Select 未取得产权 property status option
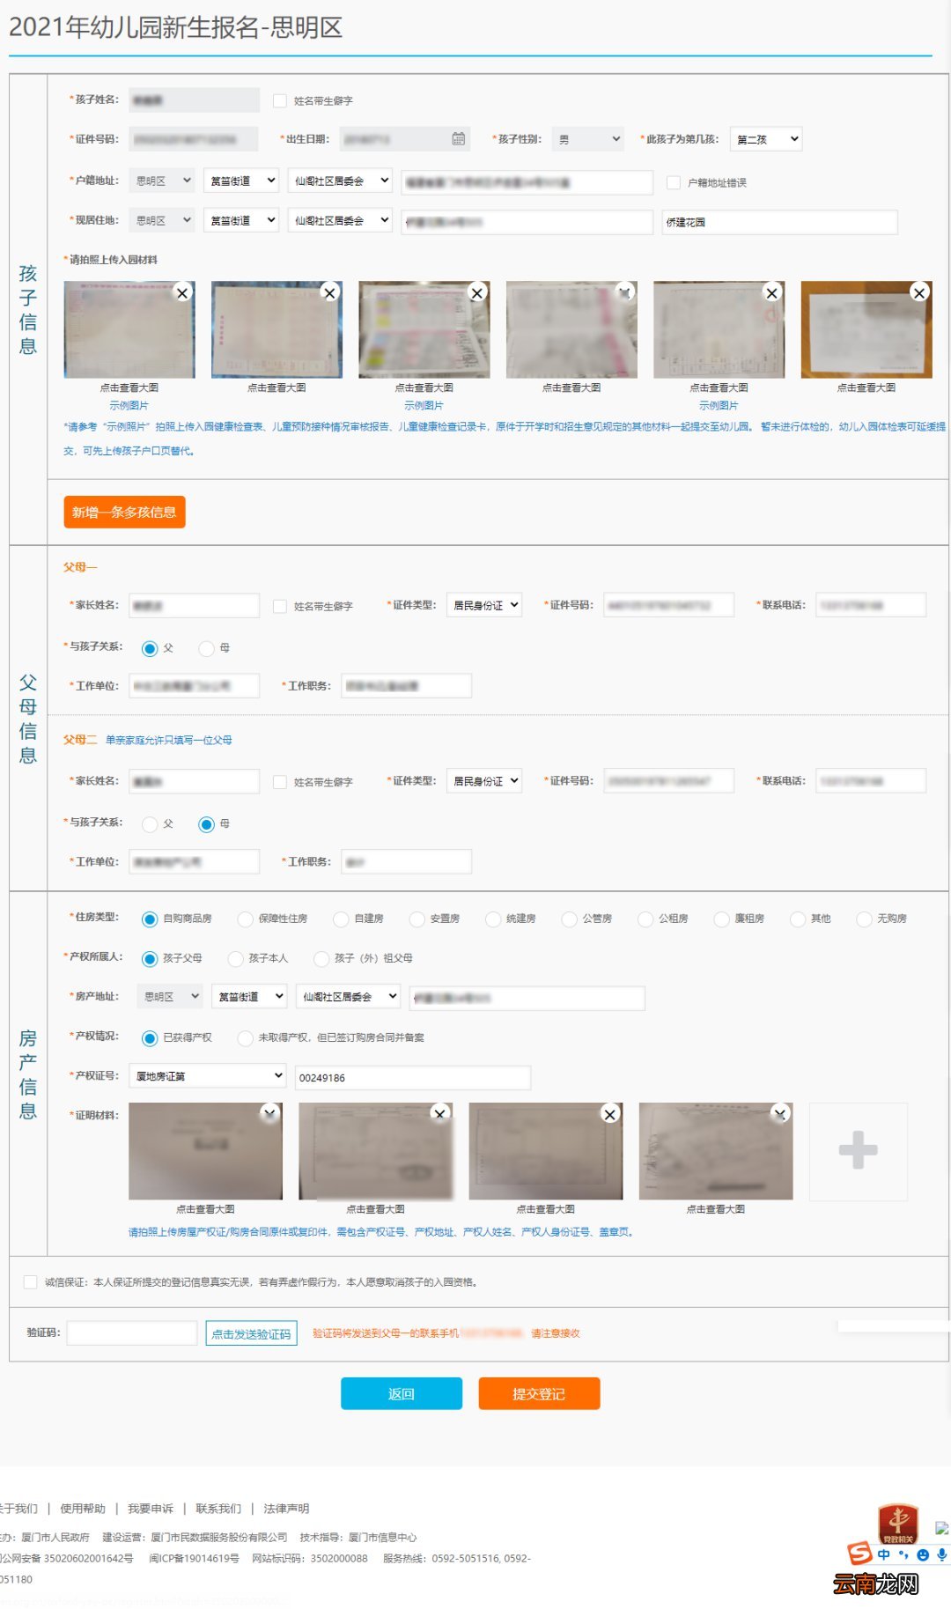Screen dimensions: 951x1609 click(x=246, y=1037)
